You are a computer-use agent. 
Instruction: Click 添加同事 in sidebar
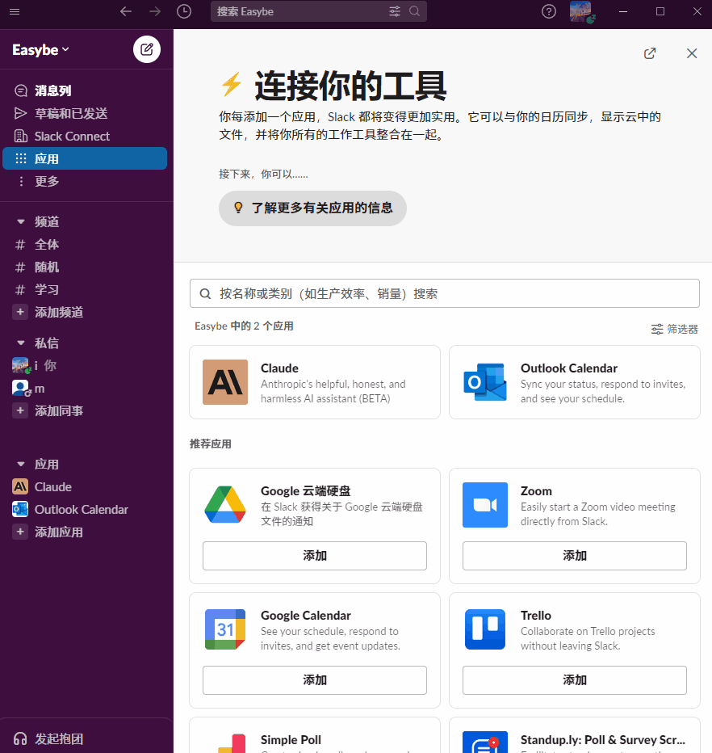click(85, 410)
